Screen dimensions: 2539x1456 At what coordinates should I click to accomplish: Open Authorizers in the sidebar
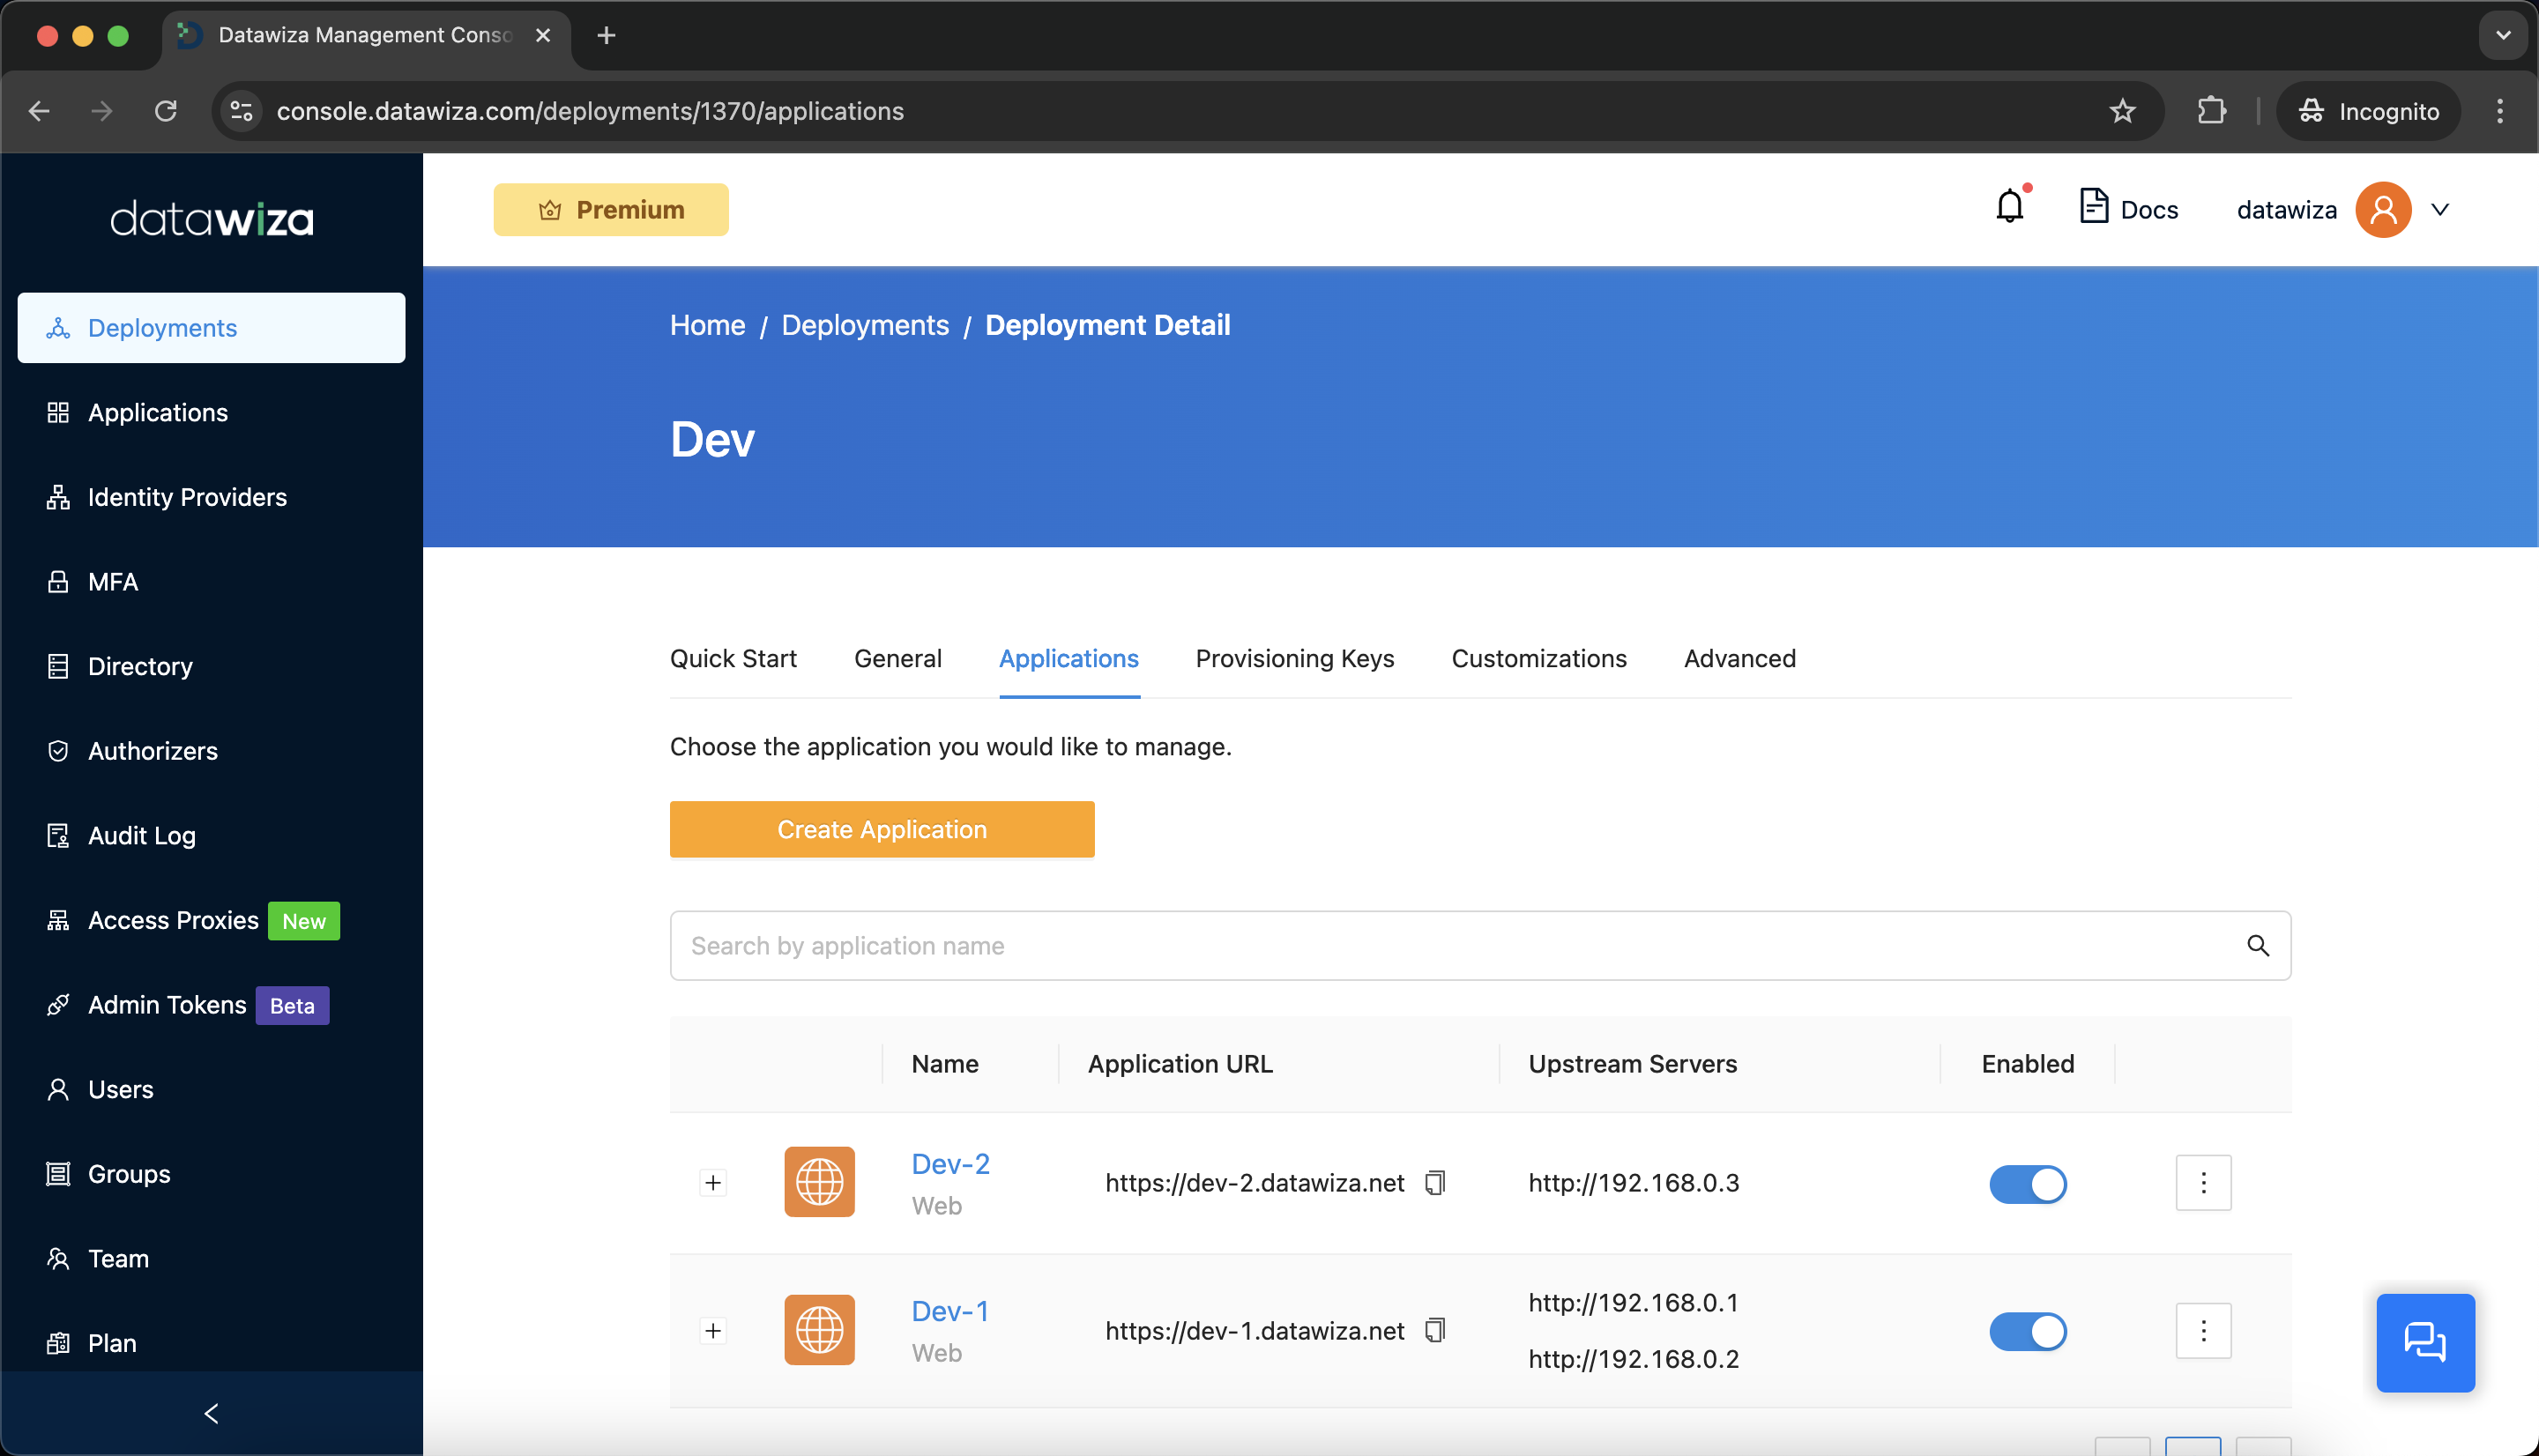211,751
